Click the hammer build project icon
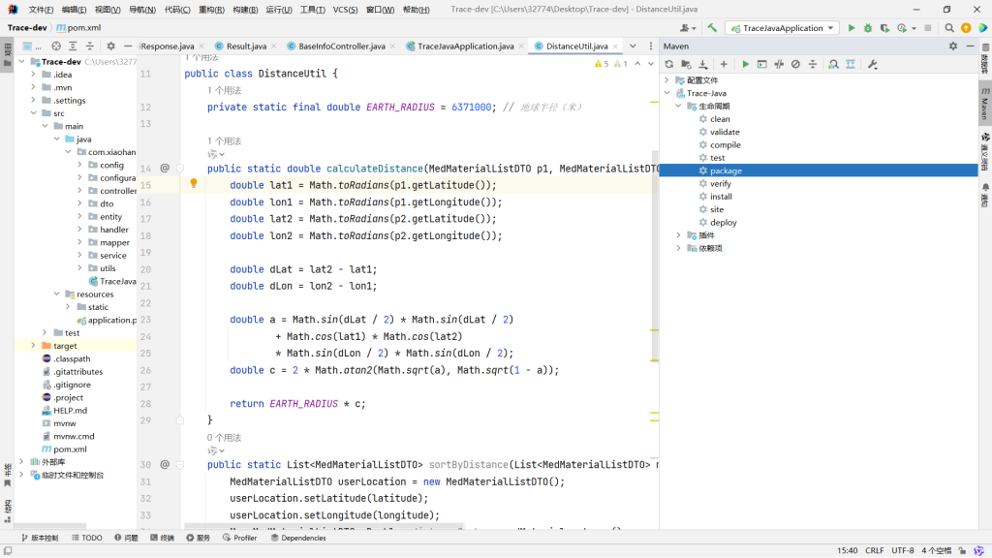Viewport: 992px width, 558px height. [712, 28]
